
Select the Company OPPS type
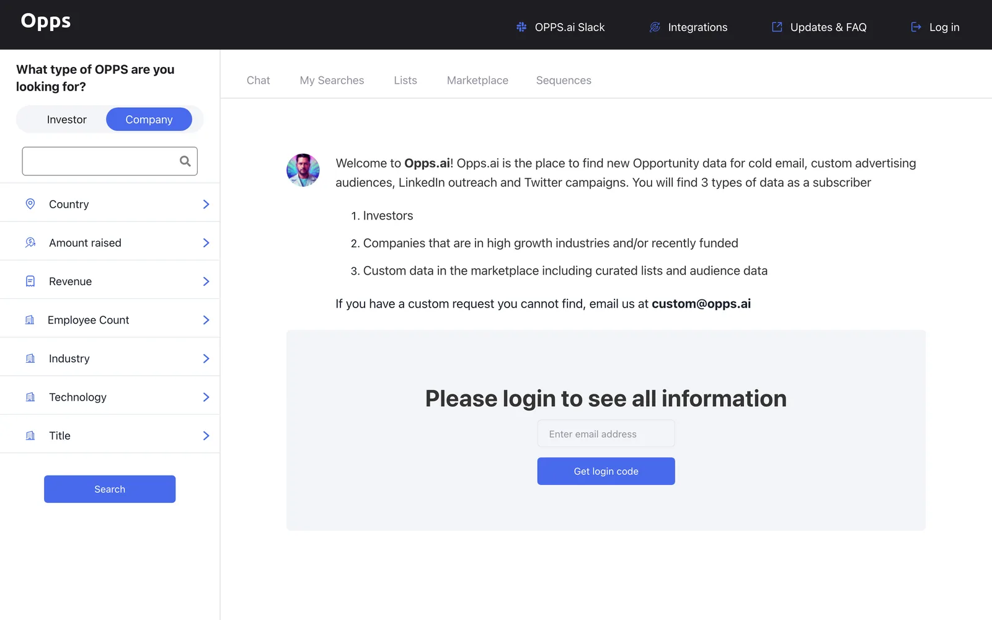149,120
